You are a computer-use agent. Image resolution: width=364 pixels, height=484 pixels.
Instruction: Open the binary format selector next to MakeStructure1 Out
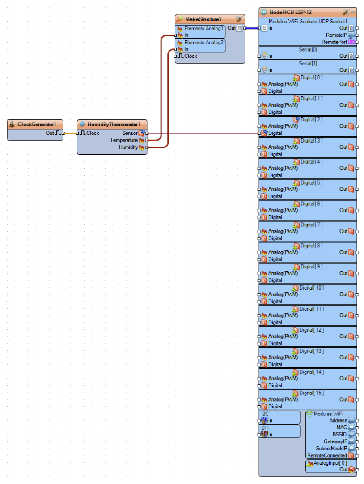coord(240,28)
